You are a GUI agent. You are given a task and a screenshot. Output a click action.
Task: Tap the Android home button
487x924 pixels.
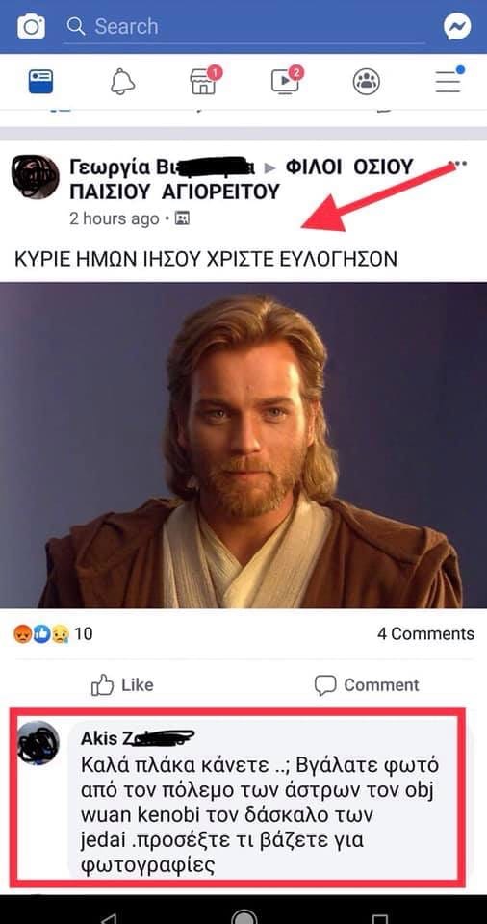click(x=244, y=918)
